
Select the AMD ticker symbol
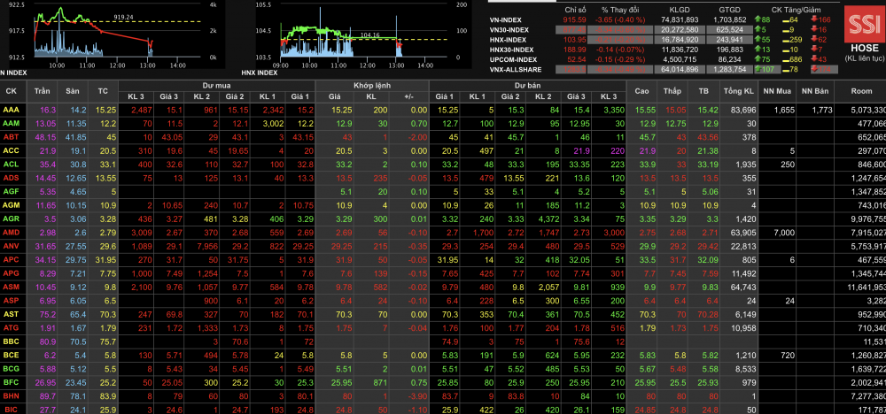(x=11, y=232)
